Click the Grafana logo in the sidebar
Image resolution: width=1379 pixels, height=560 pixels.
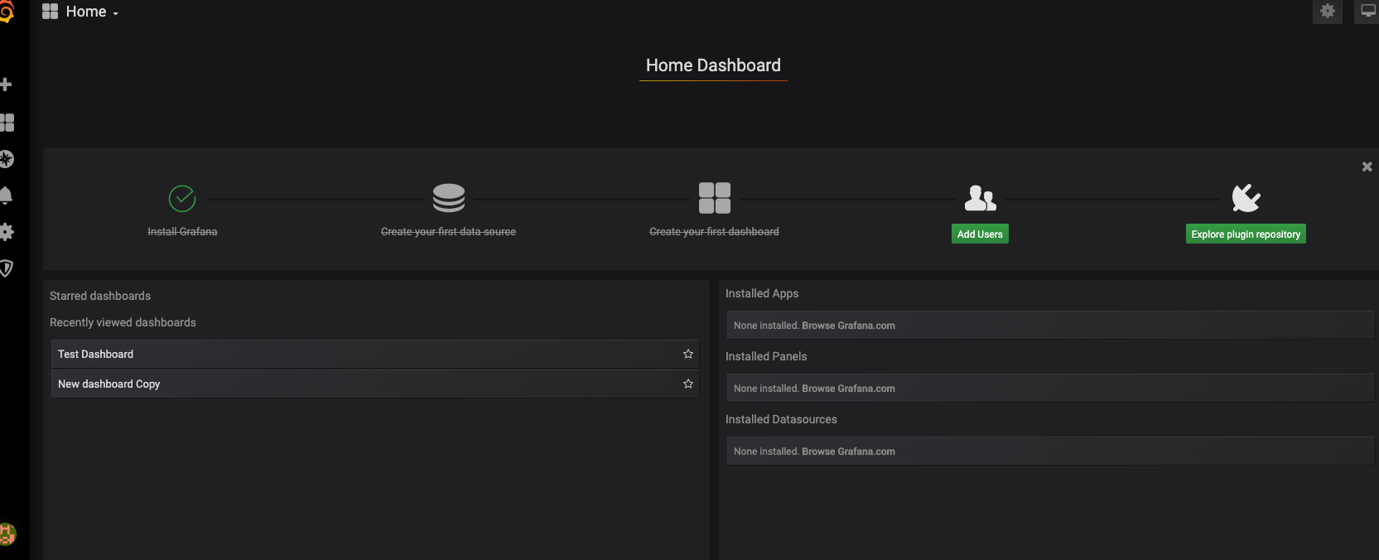click(x=7, y=12)
